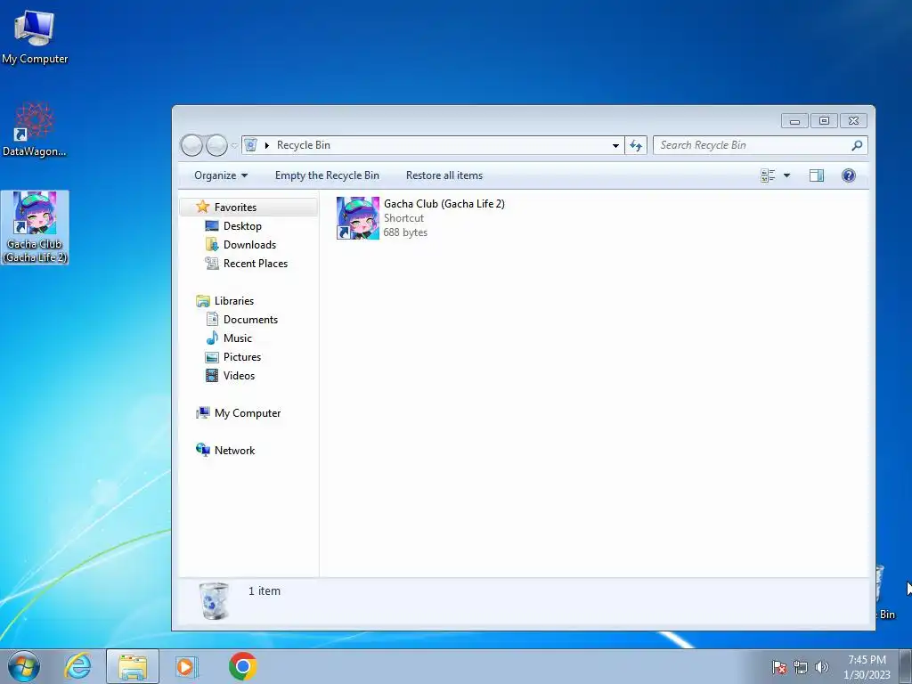Image resolution: width=912 pixels, height=684 pixels.
Task: Click the '688 bytes' size label
Action: point(405,232)
